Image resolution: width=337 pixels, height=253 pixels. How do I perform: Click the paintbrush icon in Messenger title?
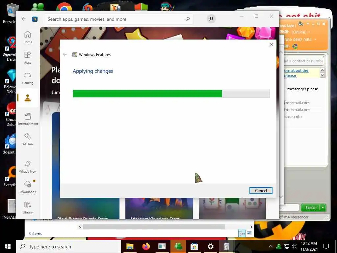(301, 23)
